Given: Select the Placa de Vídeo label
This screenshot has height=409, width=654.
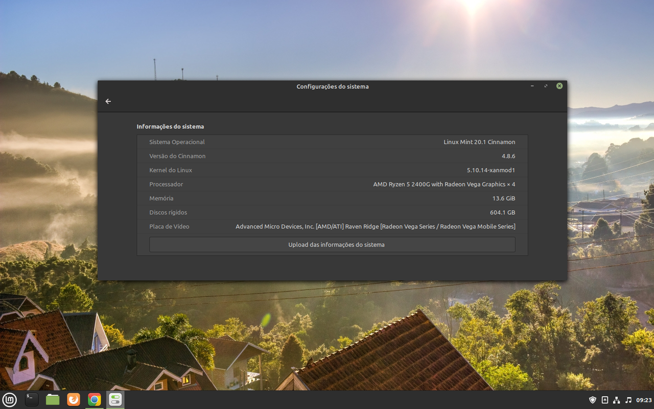Looking at the screenshot, I should click(x=169, y=226).
